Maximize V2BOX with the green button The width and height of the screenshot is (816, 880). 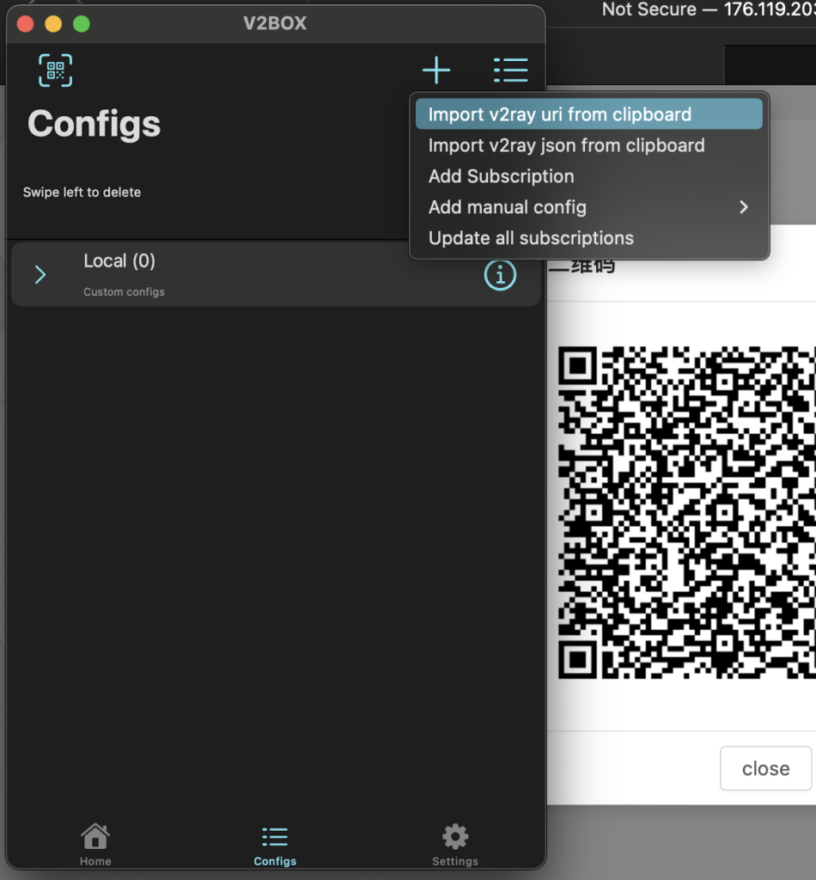pos(82,24)
